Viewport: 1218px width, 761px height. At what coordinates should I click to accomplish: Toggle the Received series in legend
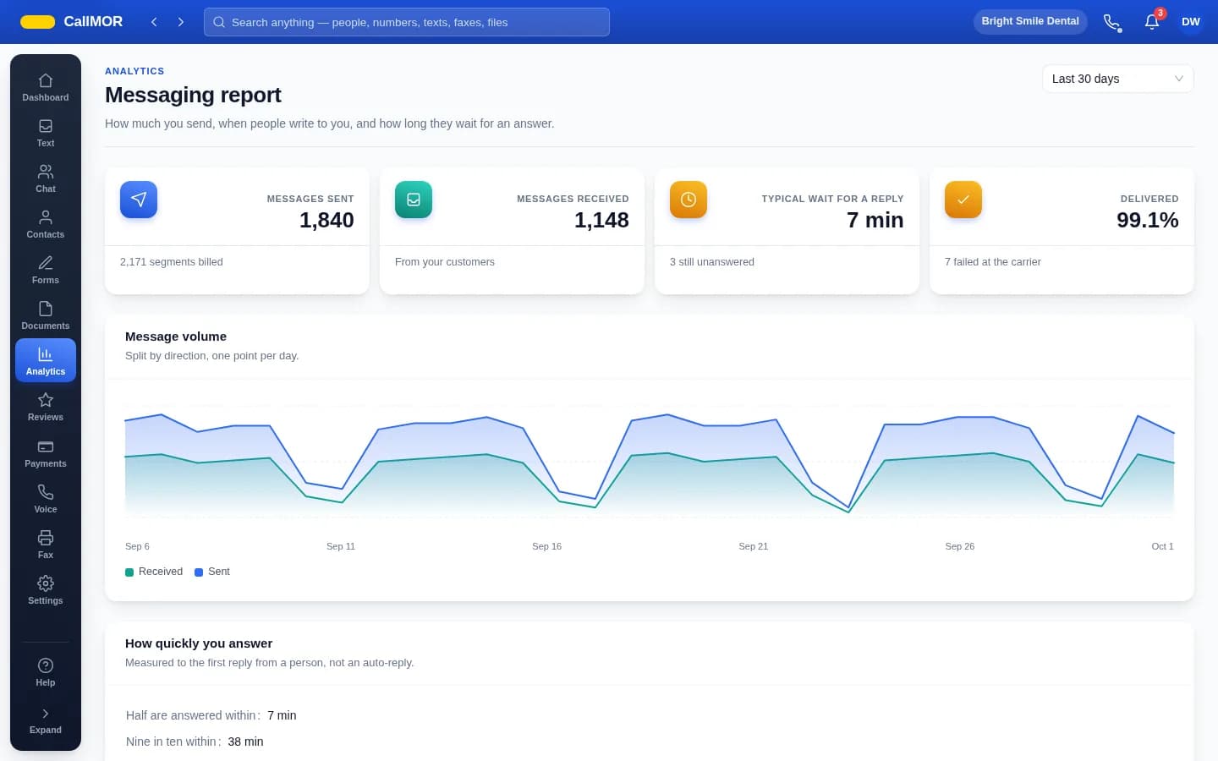pos(154,572)
